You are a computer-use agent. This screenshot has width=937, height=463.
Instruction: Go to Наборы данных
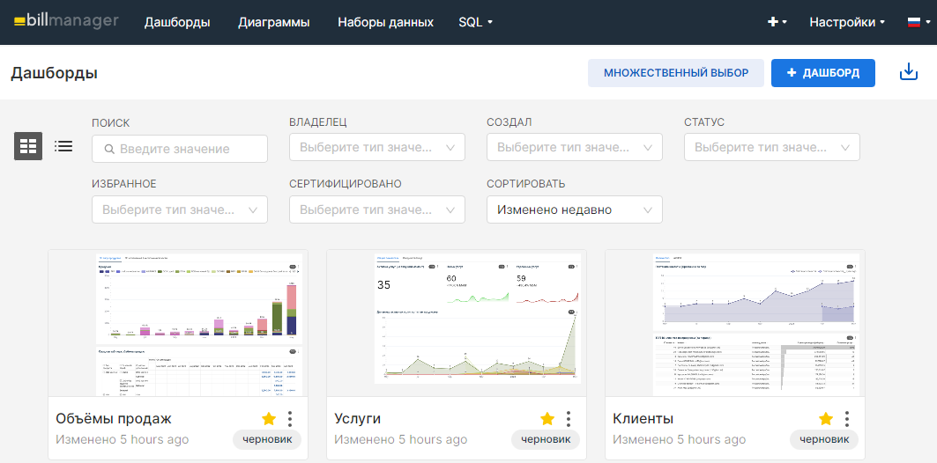point(385,23)
